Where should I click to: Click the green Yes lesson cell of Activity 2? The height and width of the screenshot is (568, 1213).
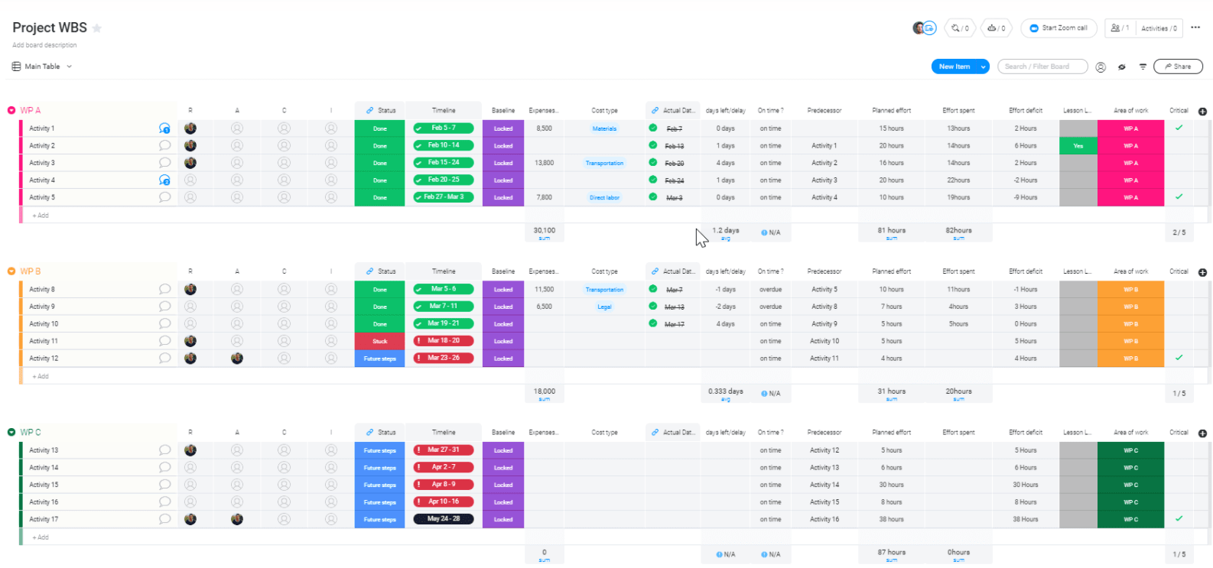[1078, 146]
